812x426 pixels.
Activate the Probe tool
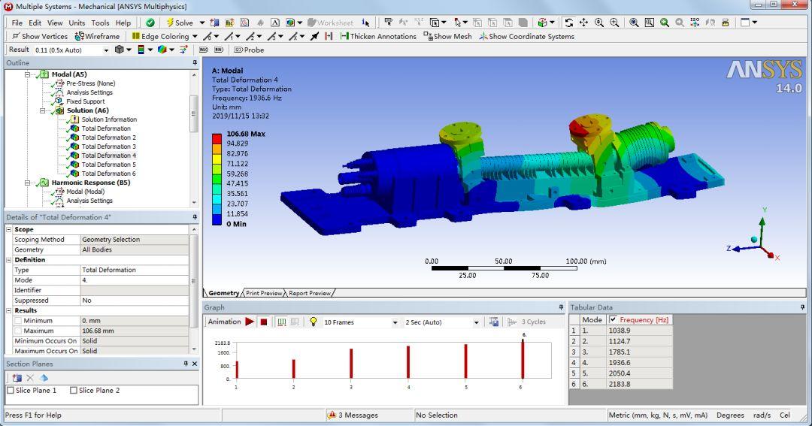[x=249, y=50]
